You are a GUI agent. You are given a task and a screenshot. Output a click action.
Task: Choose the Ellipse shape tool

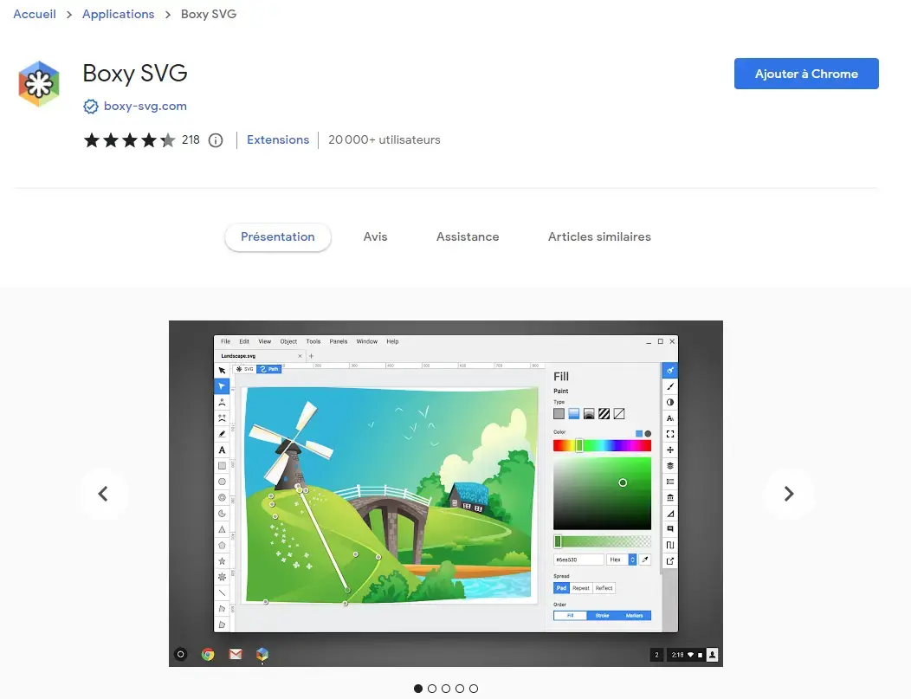pos(222,482)
